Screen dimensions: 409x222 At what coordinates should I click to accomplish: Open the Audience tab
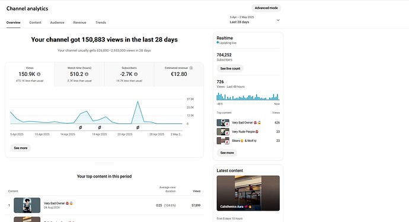(57, 23)
